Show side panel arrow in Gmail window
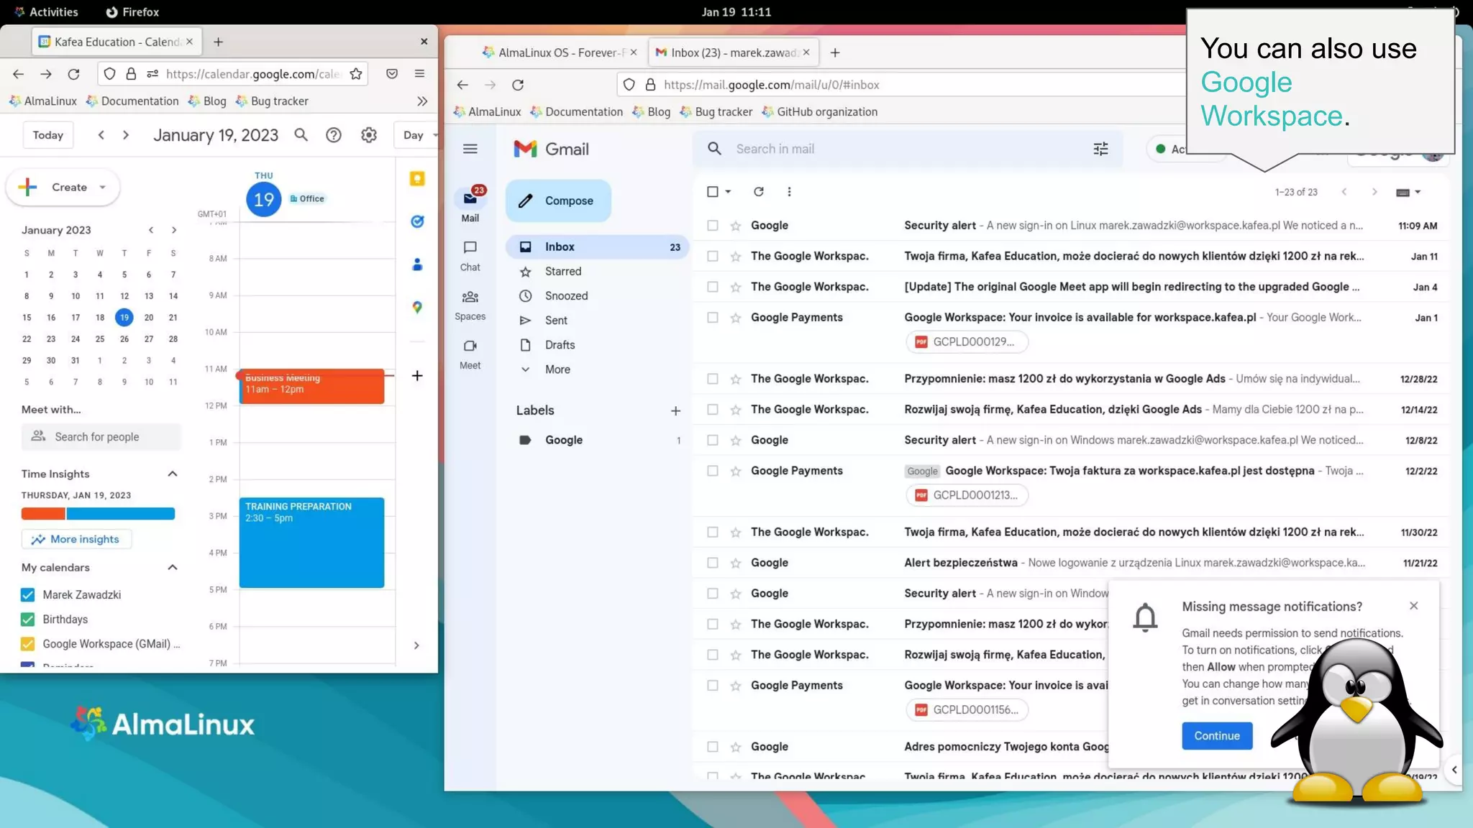 [x=1454, y=770]
